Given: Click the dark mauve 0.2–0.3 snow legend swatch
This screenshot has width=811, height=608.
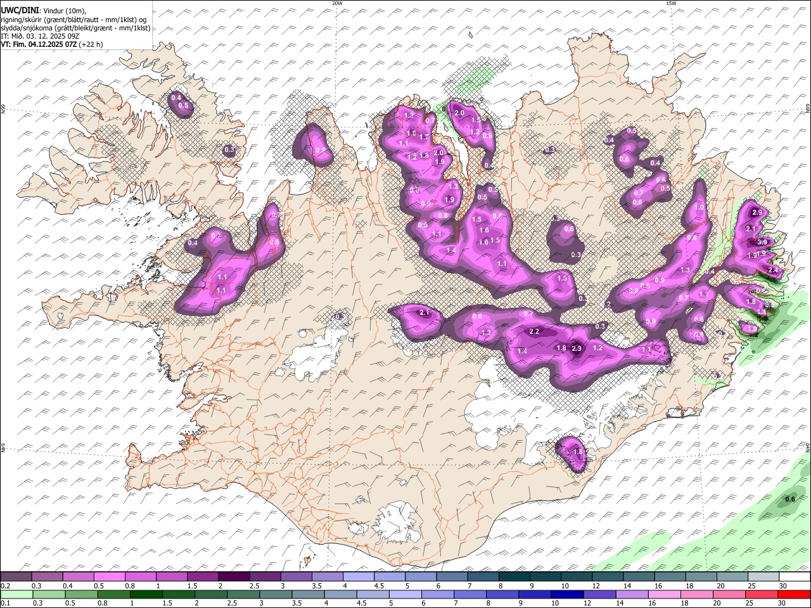Looking at the screenshot, I should pyautogui.click(x=16, y=577).
